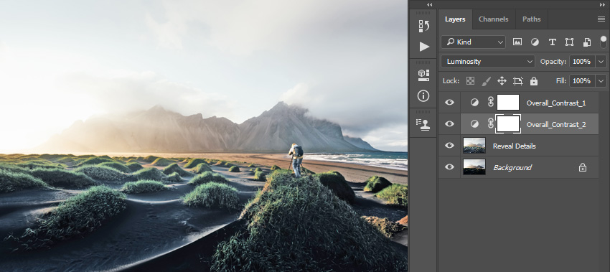Open the Actions panel play icon
This screenshot has height=272, width=610.
pos(424,47)
